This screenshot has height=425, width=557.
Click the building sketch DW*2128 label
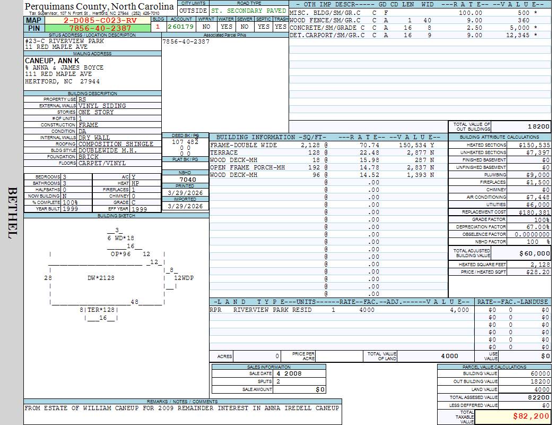[x=101, y=278]
